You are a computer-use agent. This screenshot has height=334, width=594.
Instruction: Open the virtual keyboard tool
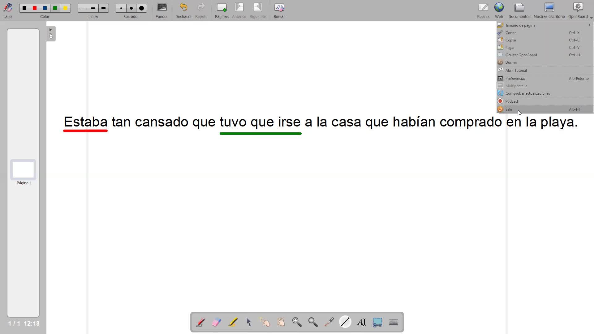[x=394, y=322]
